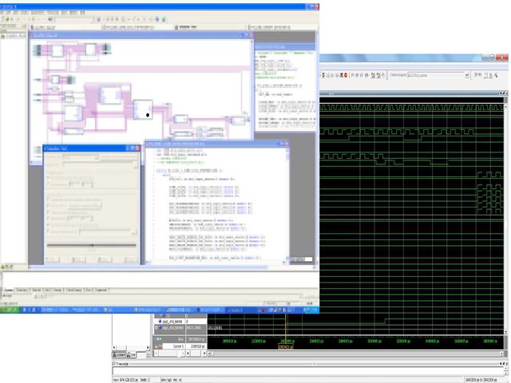Switch to the Suppressed messages tab

click(x=101, y=290)
